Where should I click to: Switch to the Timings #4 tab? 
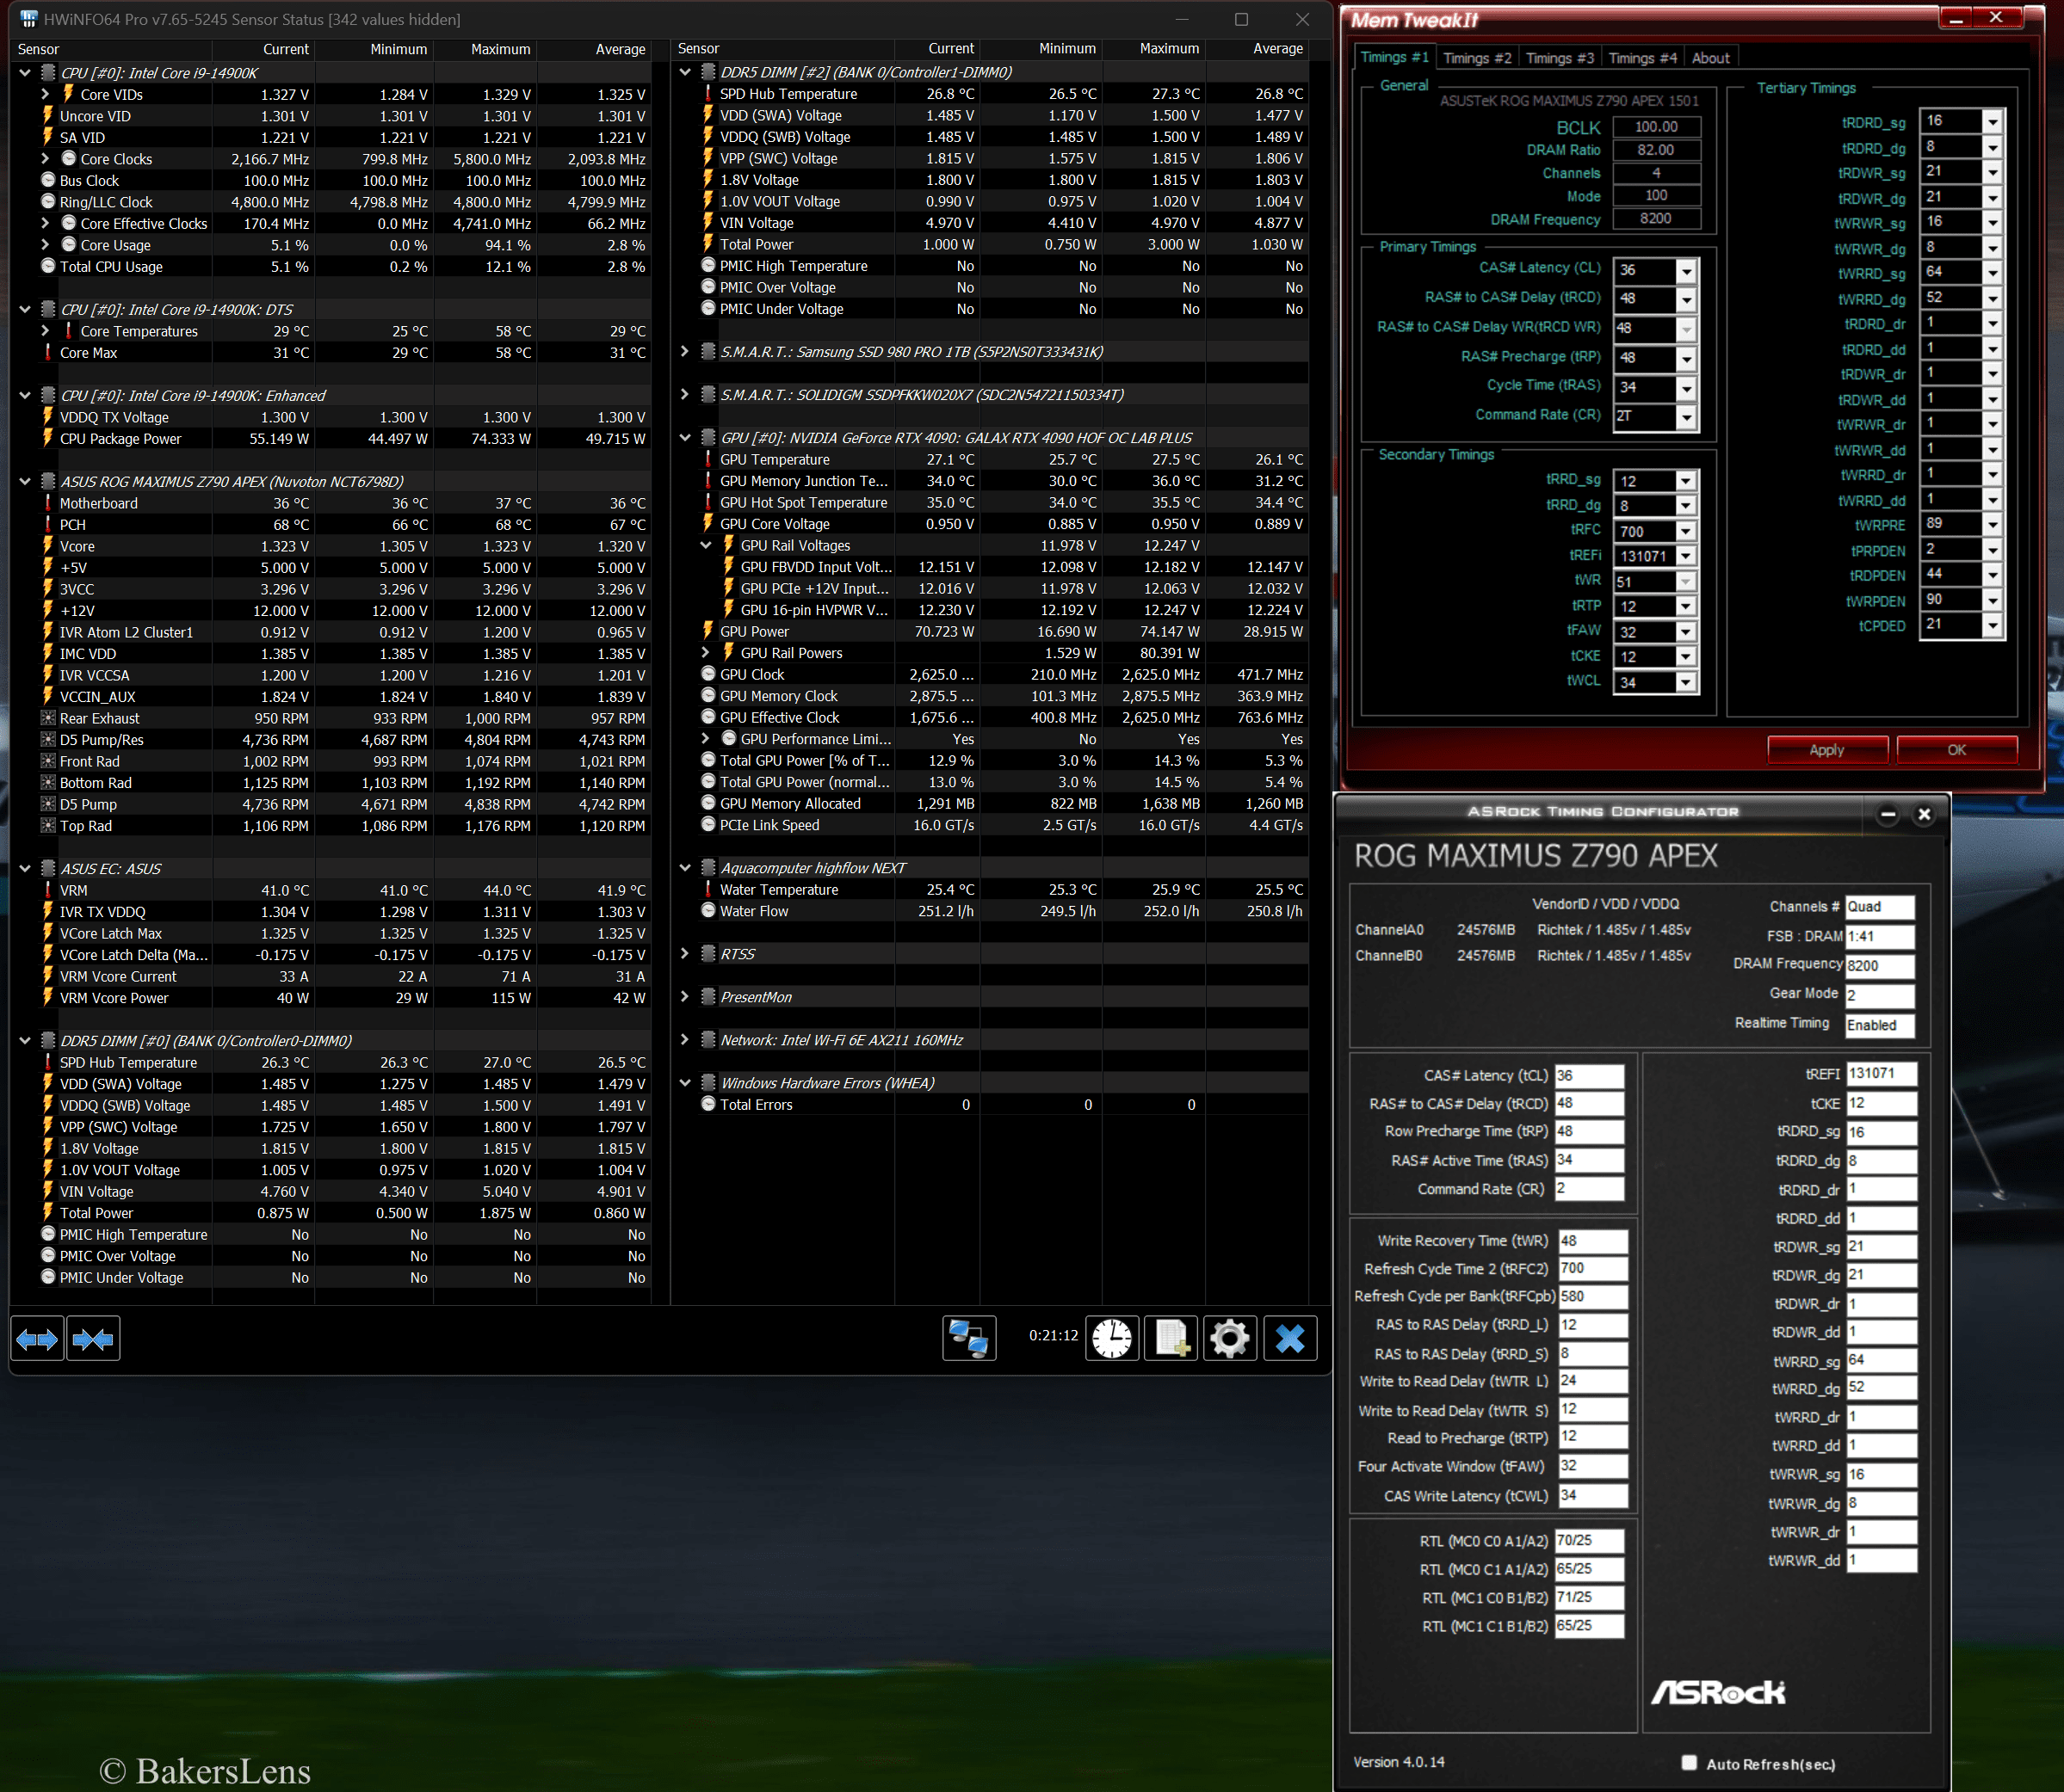[1643, 58]
